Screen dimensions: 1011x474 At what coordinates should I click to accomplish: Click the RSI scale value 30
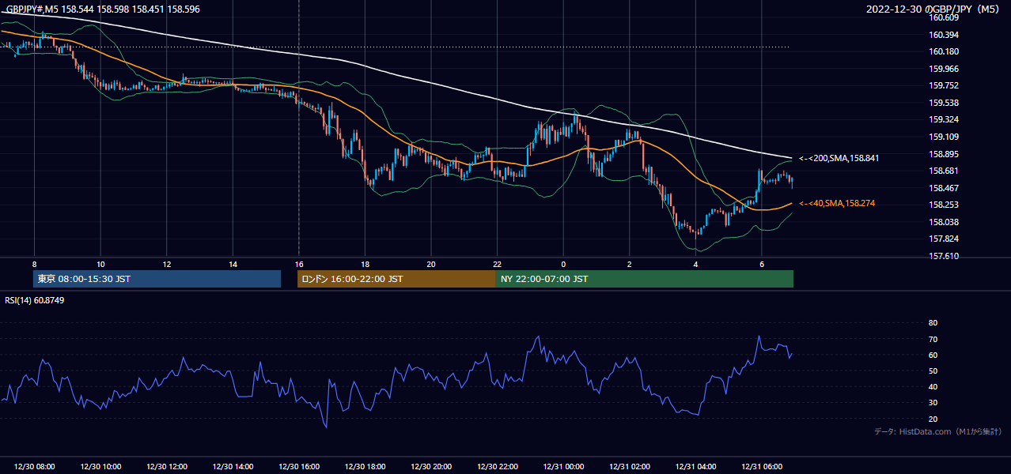pyautogui.click(x=933, y=403)
